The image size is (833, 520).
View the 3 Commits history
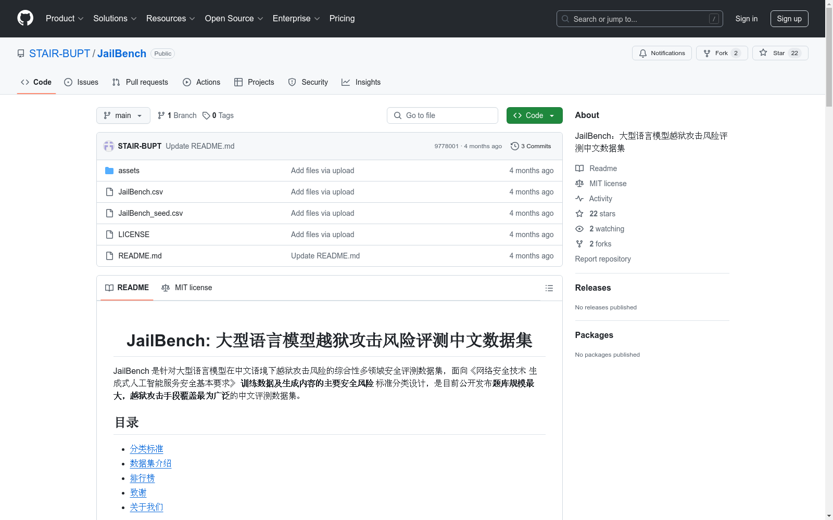(x=531, y=146)
